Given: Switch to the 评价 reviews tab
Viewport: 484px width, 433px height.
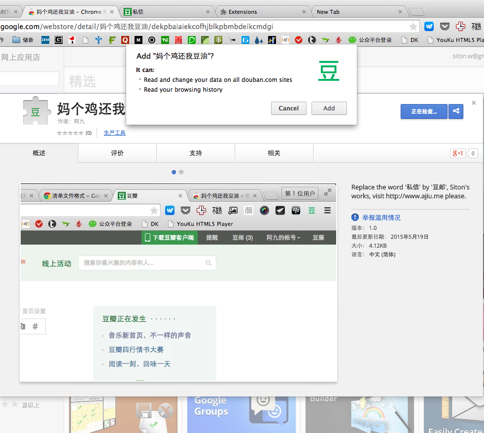Looking at the screenshot, I should [117, 153].
